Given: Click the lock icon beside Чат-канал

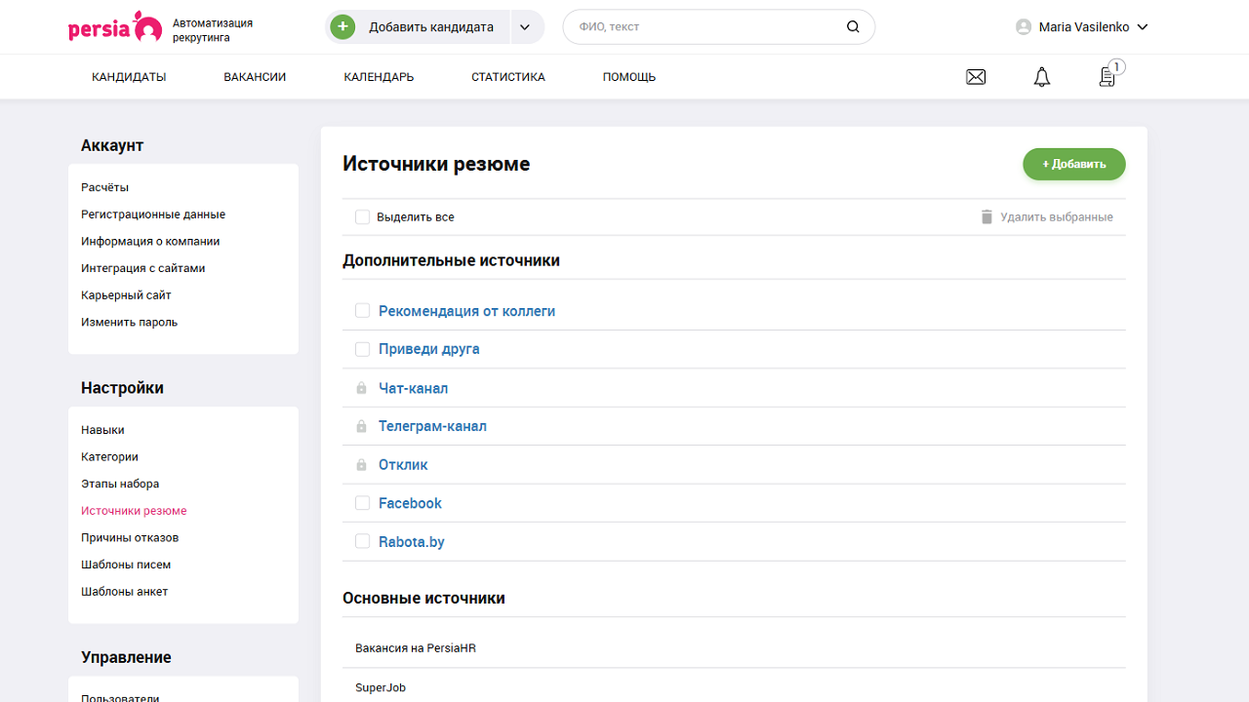Looking at the screenshot, I should click(362, 387).
